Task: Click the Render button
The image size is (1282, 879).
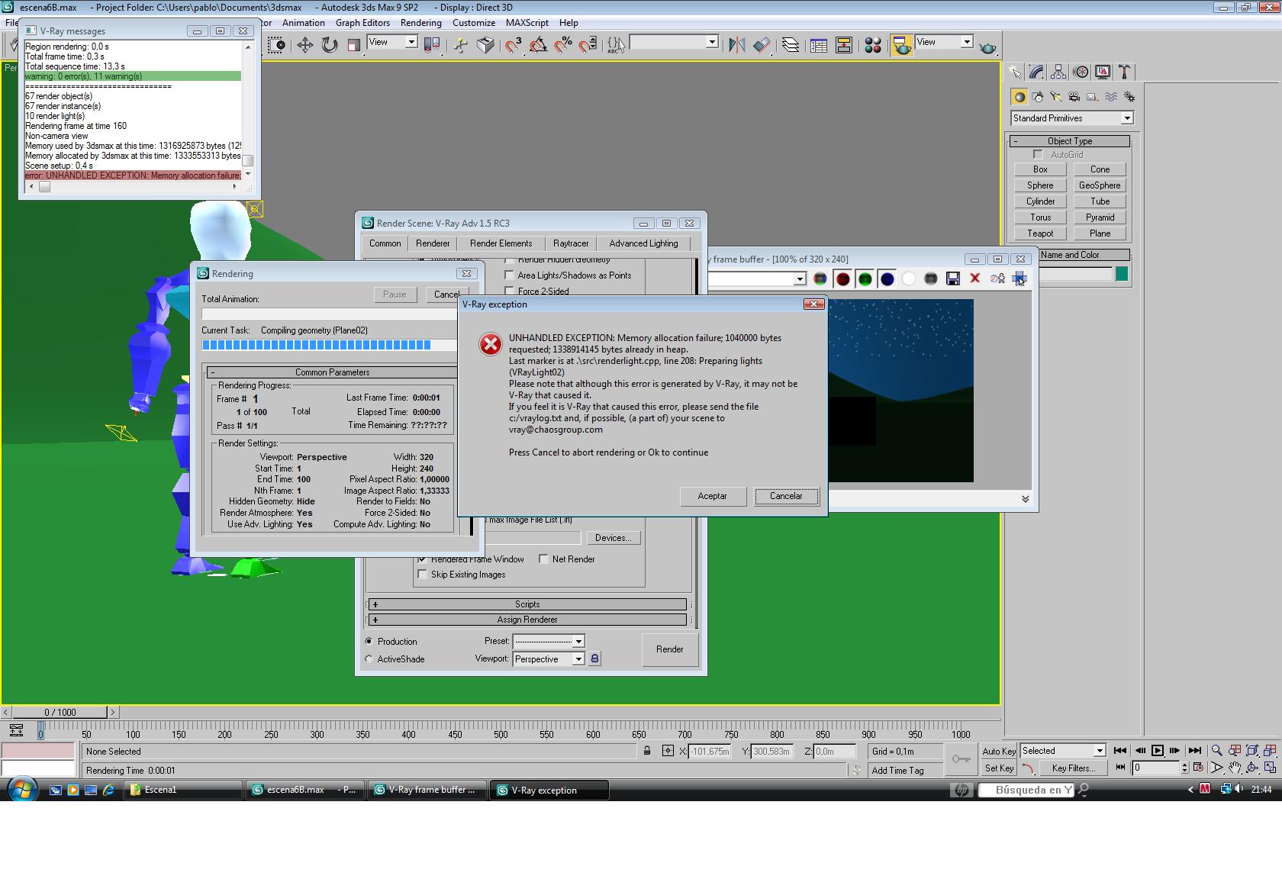Action: (669, 649)
